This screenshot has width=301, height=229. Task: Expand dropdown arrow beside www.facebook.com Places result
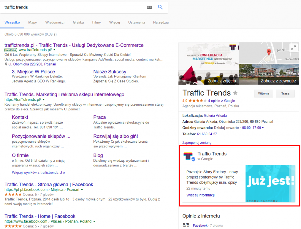coord(94,222)
